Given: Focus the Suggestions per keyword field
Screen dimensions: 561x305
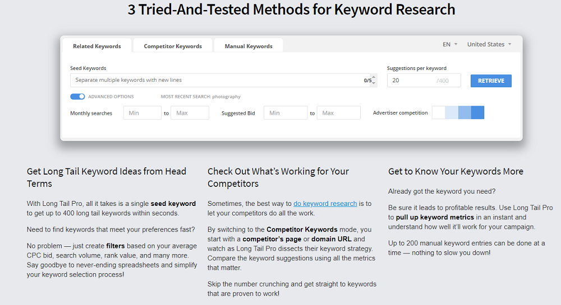Looking at the screenshot, I should (412, 81).
